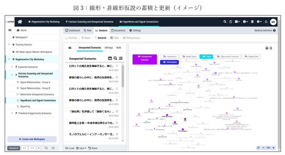The height and width of the screenshot is (155, 285).
Task: Click the trash icon in header
Action: (x=252, y=22)
